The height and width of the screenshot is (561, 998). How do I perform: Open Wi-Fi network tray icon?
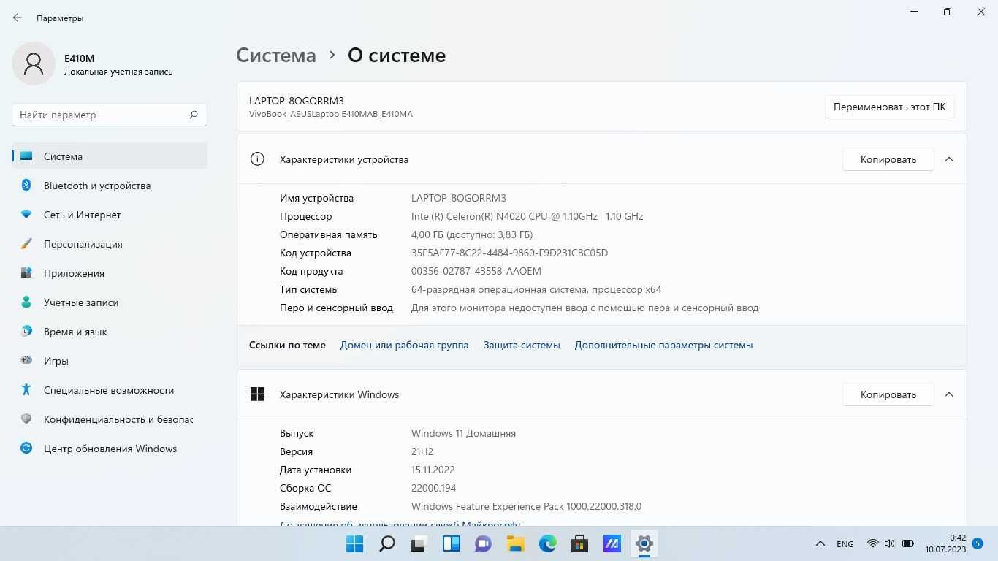[x=872, y=543]
